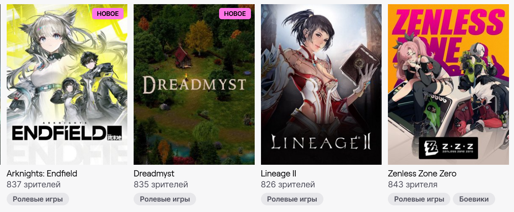514x212 pixels.
Task: Choose the Ролевые игры tag under Lineage II
Action: point(292,199)
